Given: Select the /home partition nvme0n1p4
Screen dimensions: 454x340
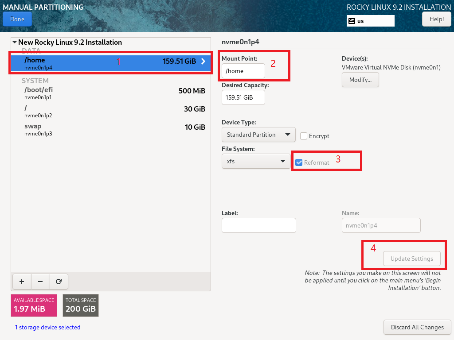Looking at the screenshot, I should pyautogui.click(x=111, y=63).
